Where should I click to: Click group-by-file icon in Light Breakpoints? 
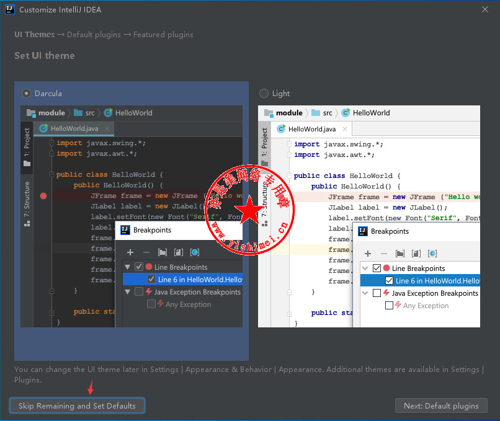click(x=416, y=254)
